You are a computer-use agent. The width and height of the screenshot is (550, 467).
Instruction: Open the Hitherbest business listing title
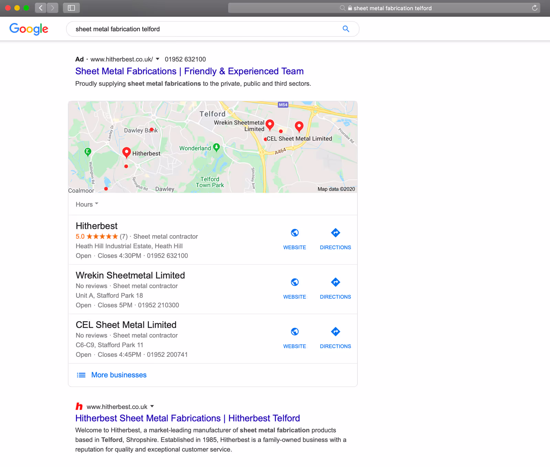[x=97, y=226]
